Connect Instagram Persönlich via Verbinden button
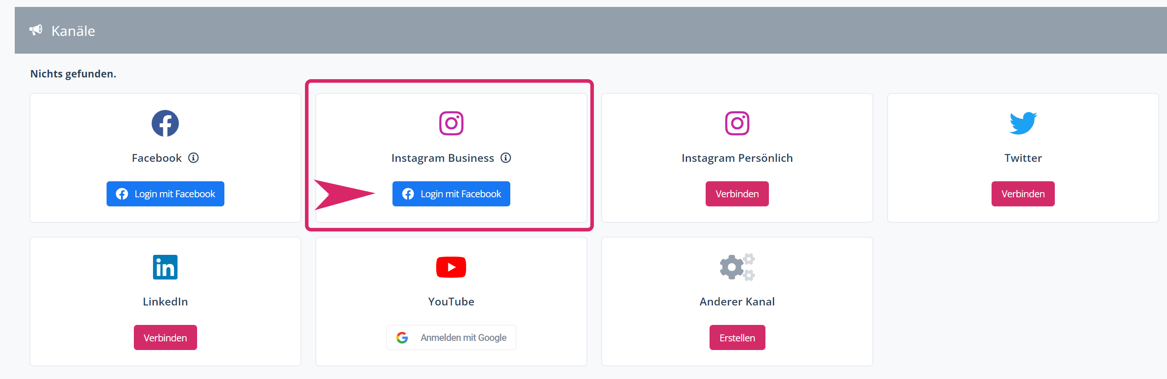This screenshot has width=1167, height=379. [736, 193]
